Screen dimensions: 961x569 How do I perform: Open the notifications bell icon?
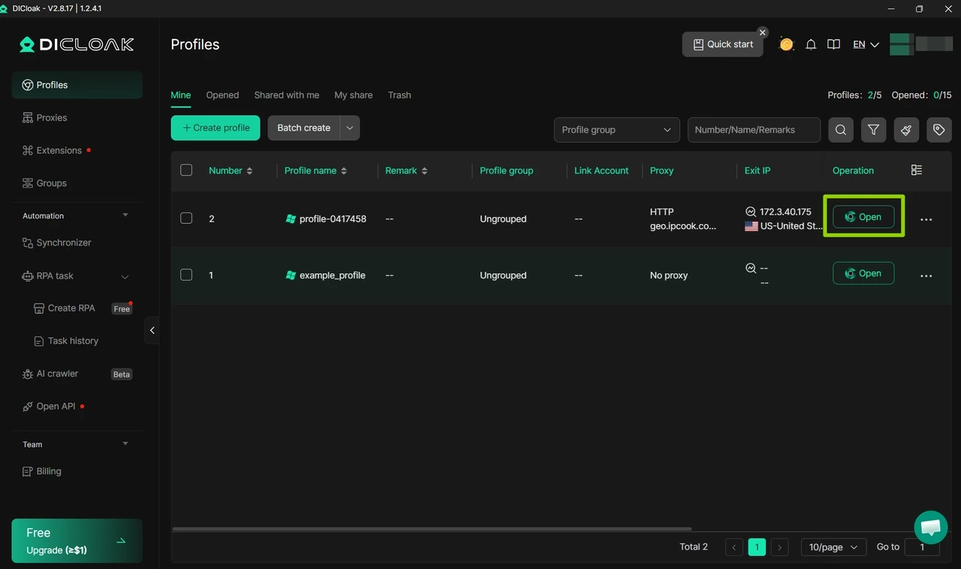tap(811, 44)
